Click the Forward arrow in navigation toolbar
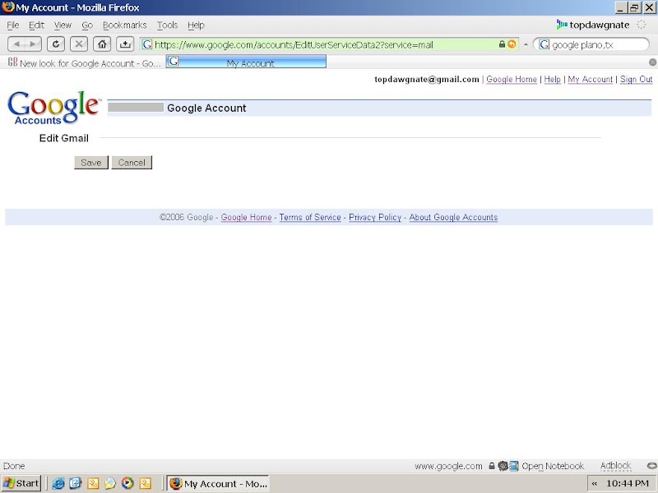This screenshot has height=493, width=658. [33, 44]
